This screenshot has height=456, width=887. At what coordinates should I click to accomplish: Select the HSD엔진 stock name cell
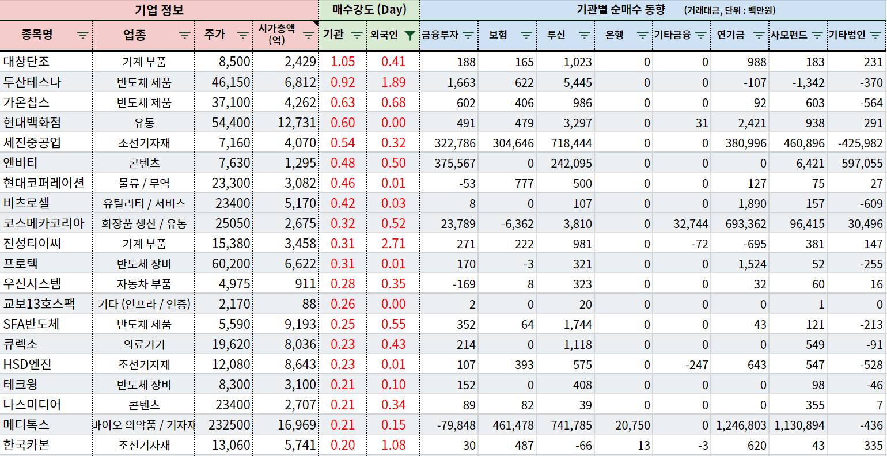[46, 364]
